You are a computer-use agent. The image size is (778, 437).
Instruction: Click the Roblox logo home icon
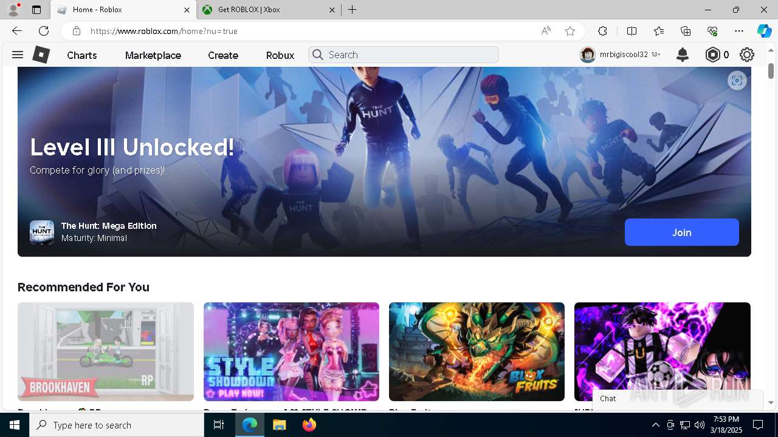tap(41, 55)
